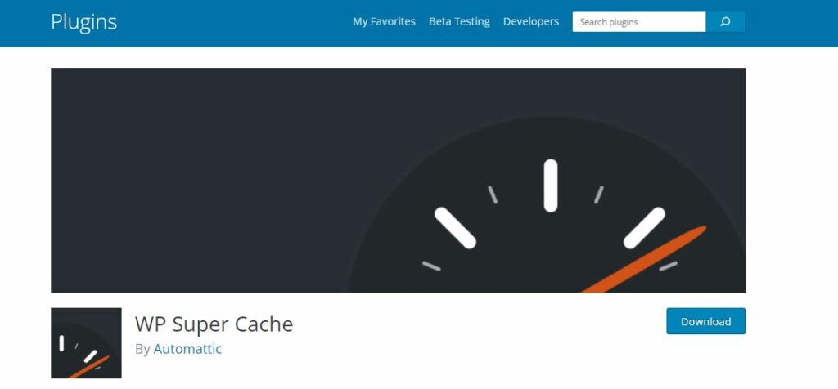Click the magnifier search button

tap(725, 22)
